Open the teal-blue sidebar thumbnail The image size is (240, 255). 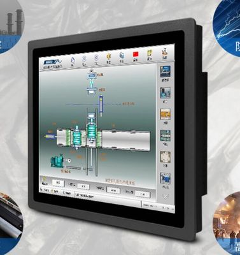click(x=166, y=92)
